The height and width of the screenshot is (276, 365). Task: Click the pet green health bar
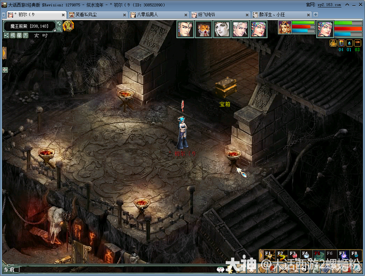[304, 23]
